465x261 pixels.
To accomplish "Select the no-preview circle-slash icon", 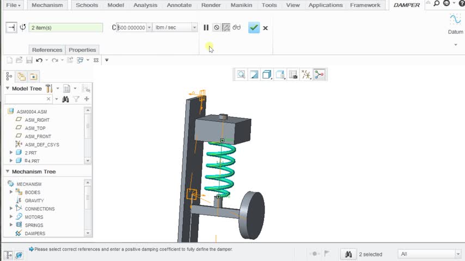I will [217, 28].
